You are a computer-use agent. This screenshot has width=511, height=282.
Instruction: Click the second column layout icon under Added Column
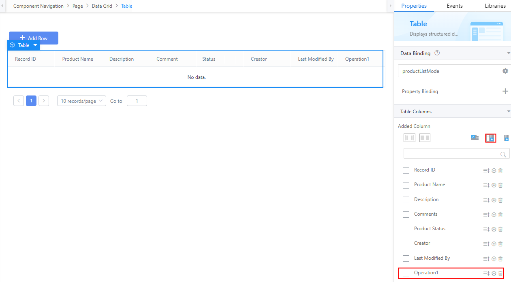425,138
